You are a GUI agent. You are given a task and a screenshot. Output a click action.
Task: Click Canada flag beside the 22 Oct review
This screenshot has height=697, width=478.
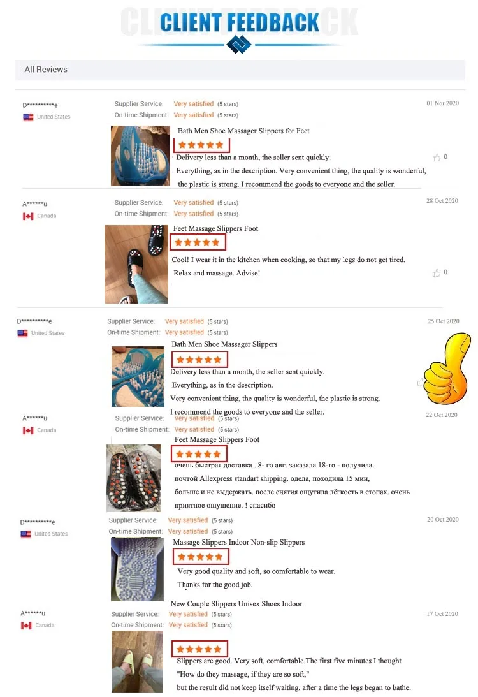(28, 430)
